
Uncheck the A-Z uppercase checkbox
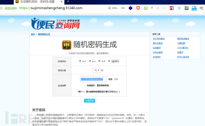80,61
